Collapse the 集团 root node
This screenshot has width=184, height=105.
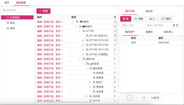(73, 22)
